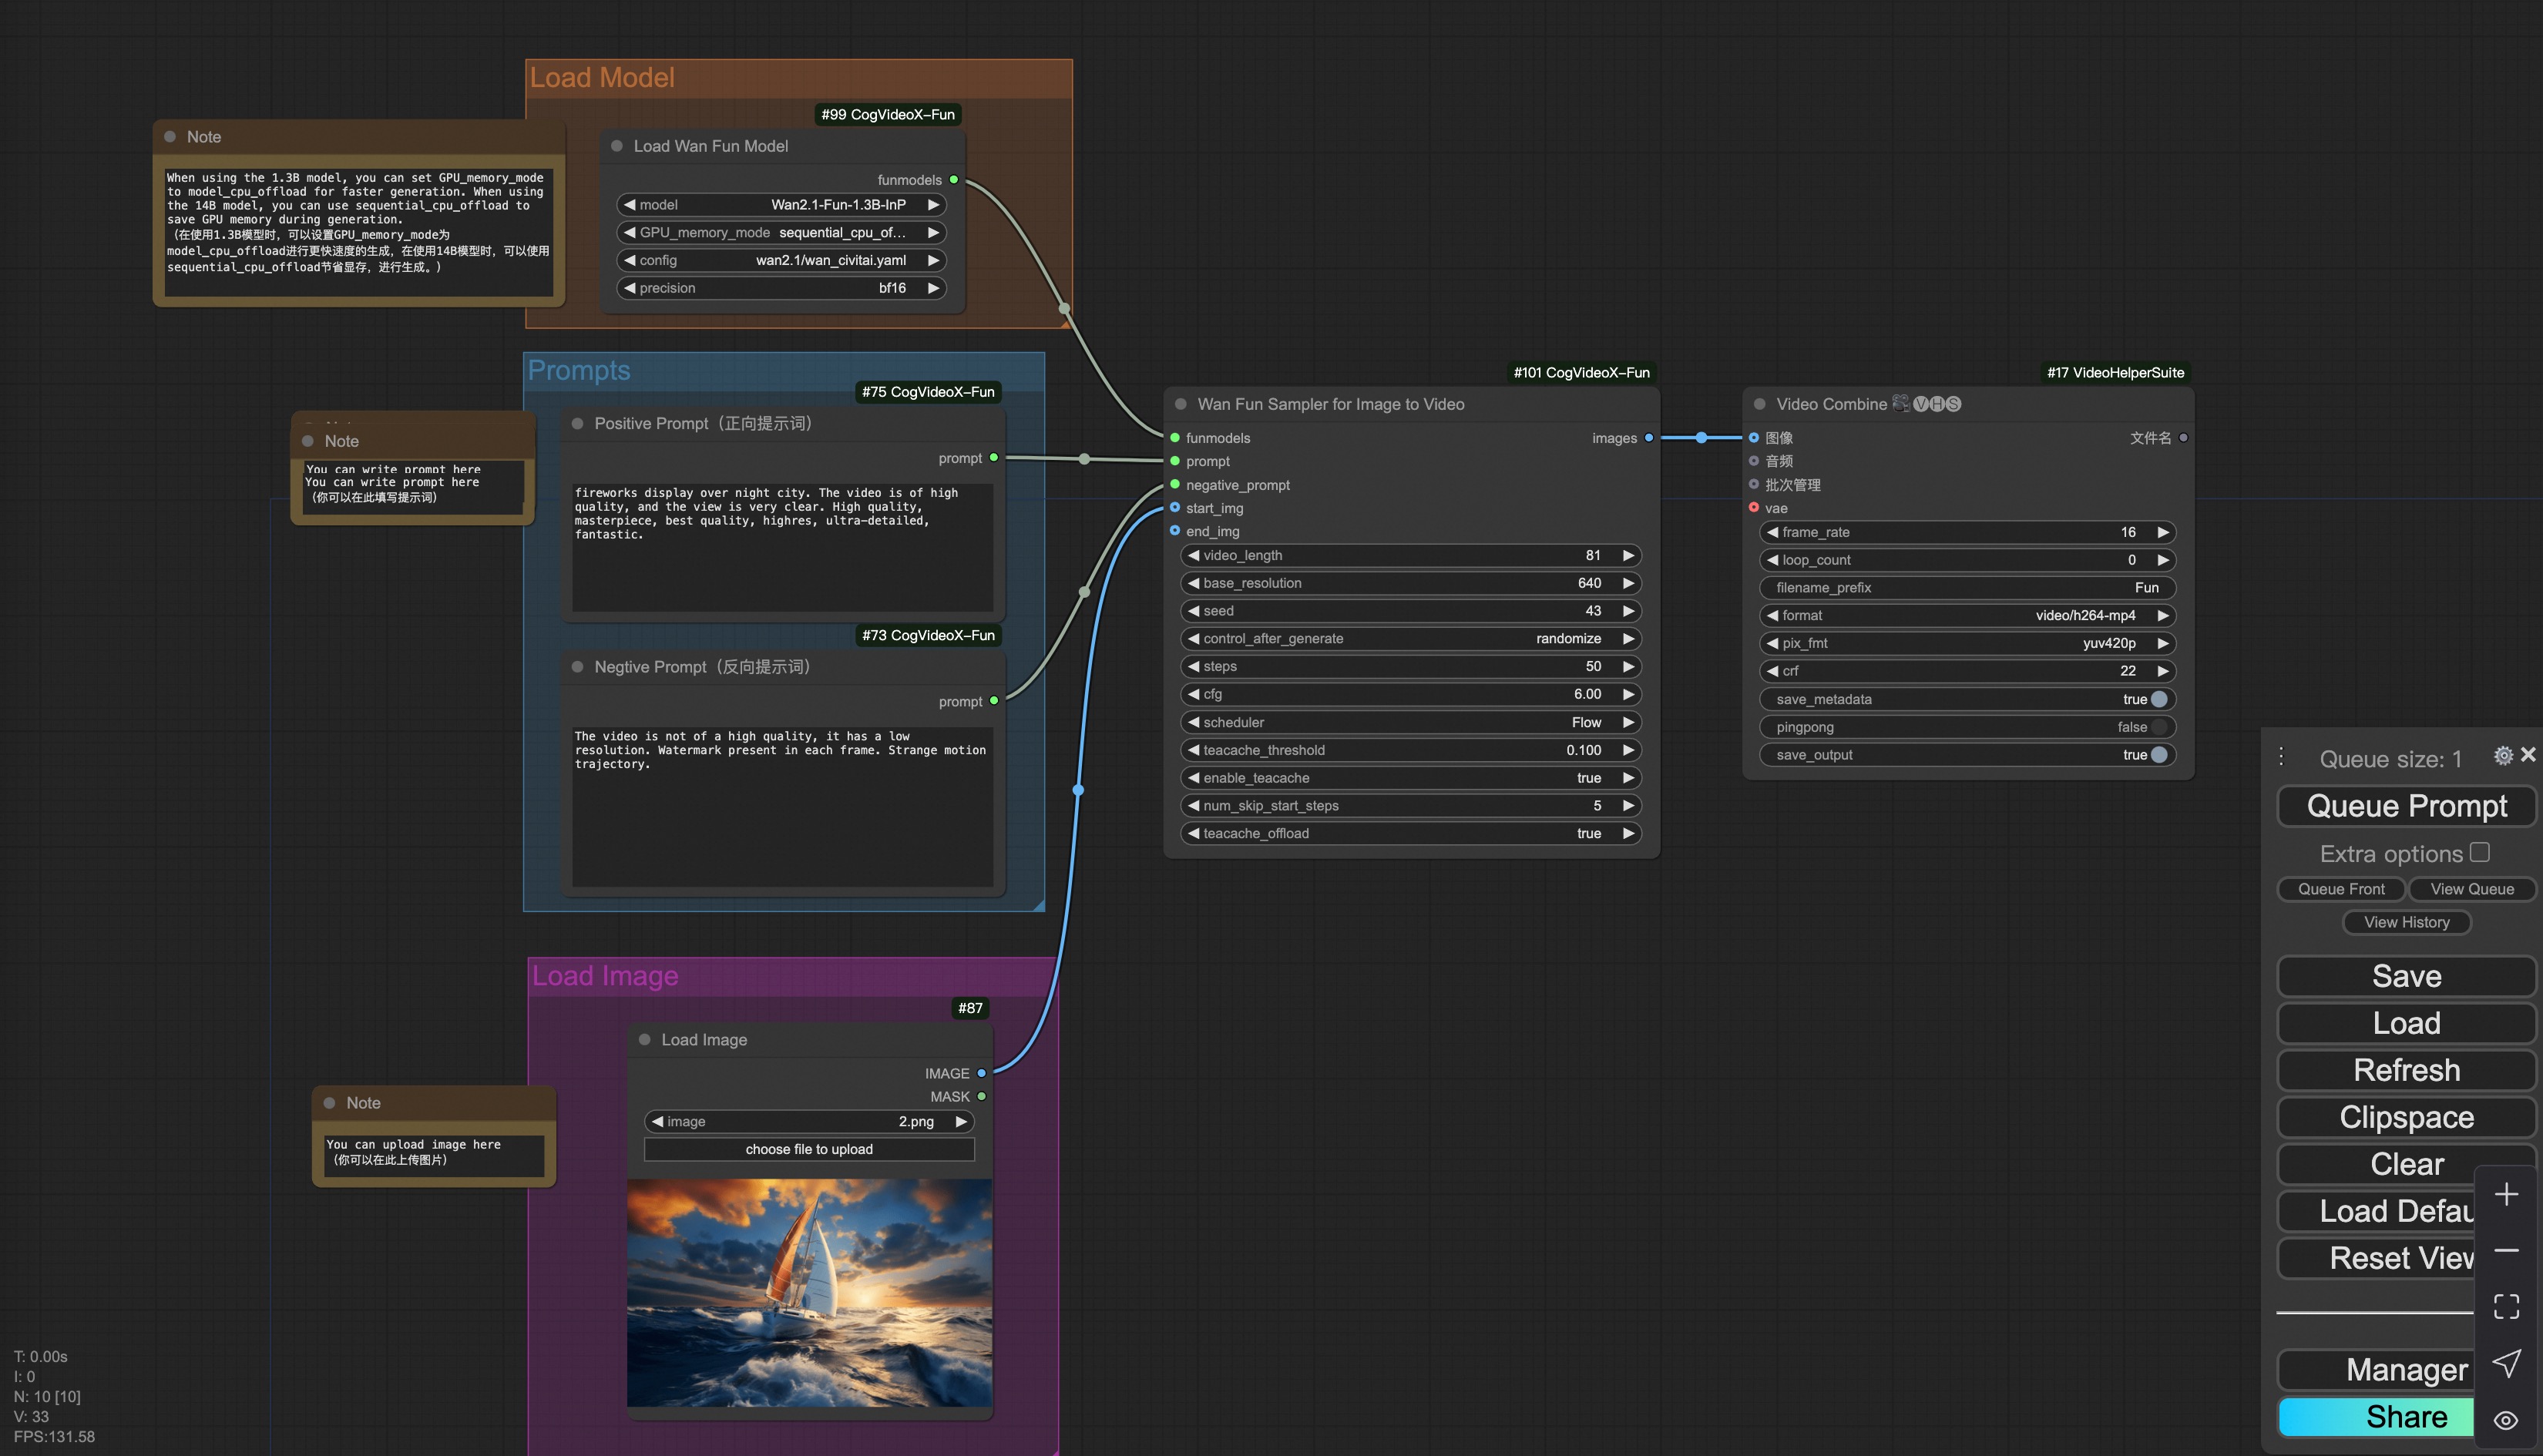Screen dimensions: 2543x1456
Task: Select the zoom-out icon in the bottom-right toolbar
Action: 2506,1251
